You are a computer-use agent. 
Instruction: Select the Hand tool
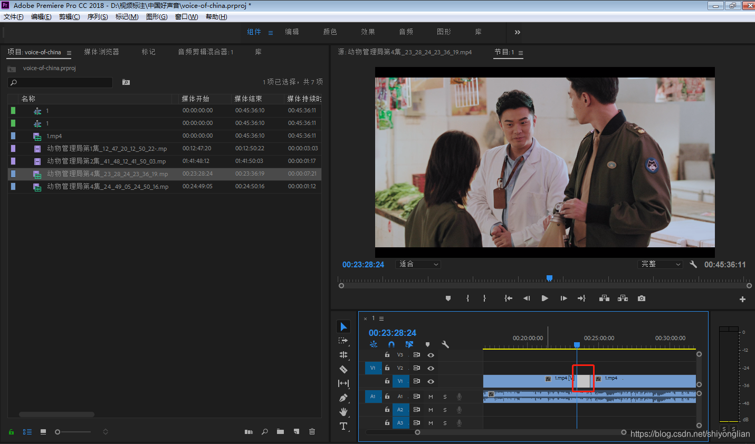(343, 412)
